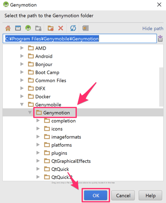Expand the QtGraphicalEffects folder
This screenshot has width=166, height=203.
[38, 161]
